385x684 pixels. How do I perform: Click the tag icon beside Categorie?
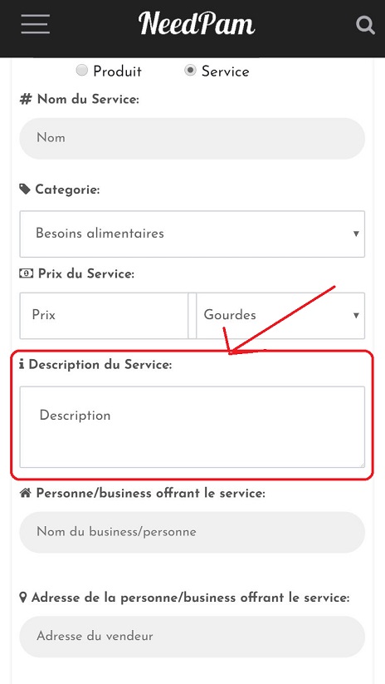tap(25, 189)
